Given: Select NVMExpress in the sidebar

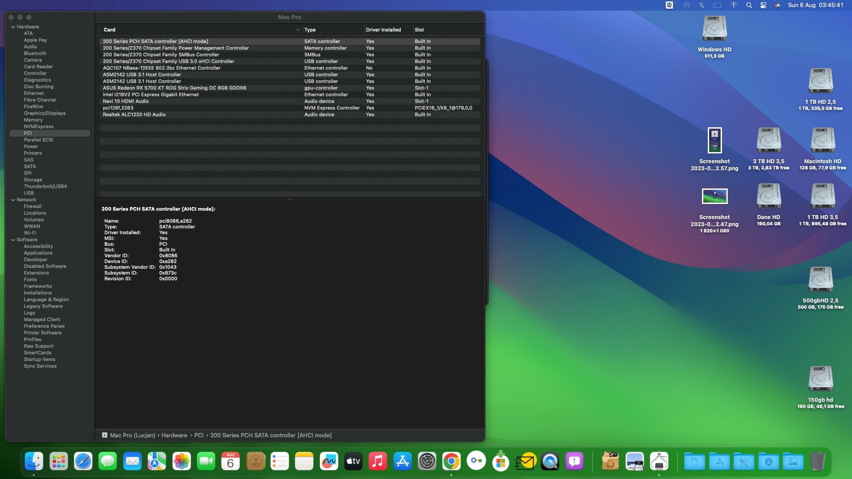Looking at the screenshot, I should coord(38,126).
